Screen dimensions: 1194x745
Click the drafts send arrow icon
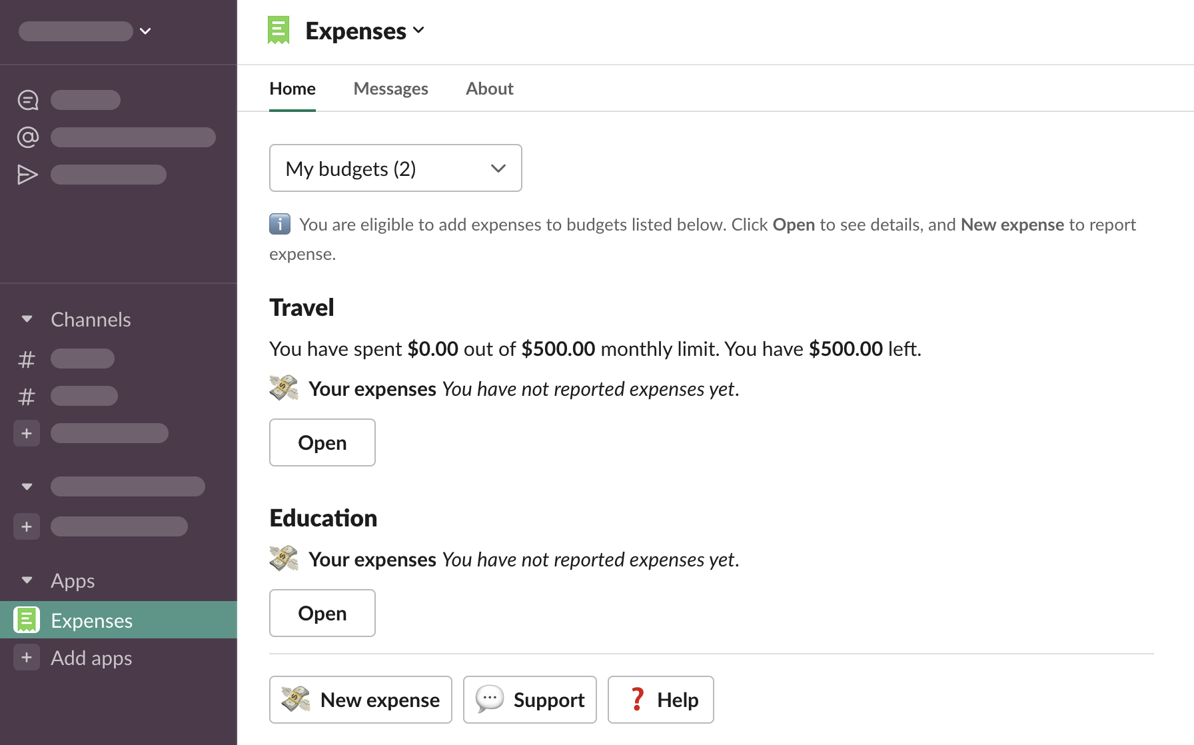coord(27,175)
